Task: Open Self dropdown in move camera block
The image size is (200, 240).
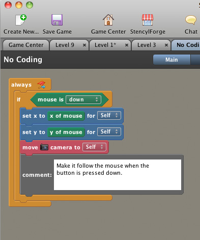Action: click(94, 147)
